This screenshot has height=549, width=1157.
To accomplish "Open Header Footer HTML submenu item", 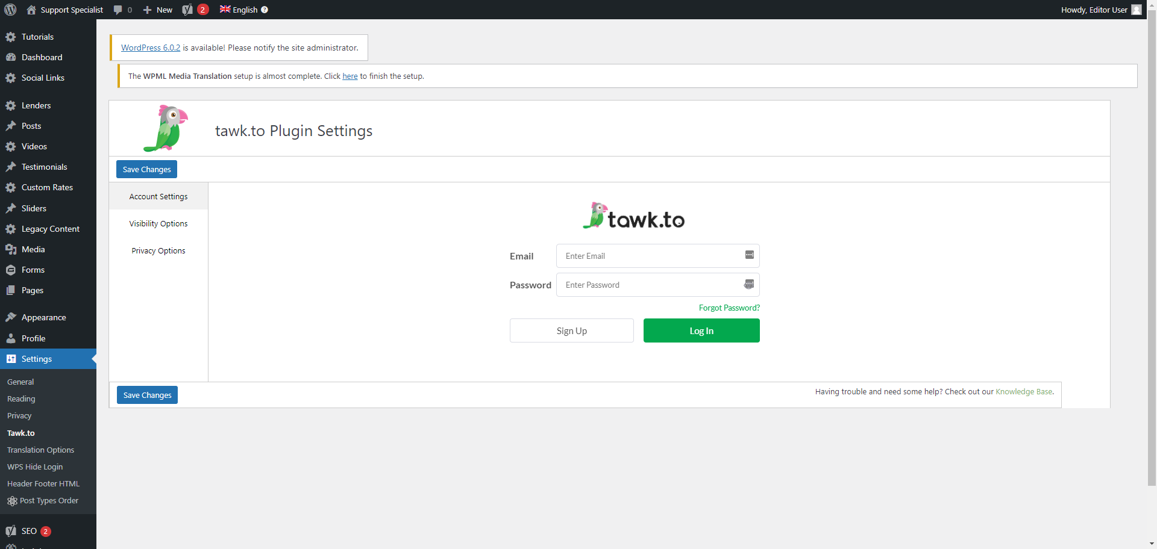I will (43, 483).
